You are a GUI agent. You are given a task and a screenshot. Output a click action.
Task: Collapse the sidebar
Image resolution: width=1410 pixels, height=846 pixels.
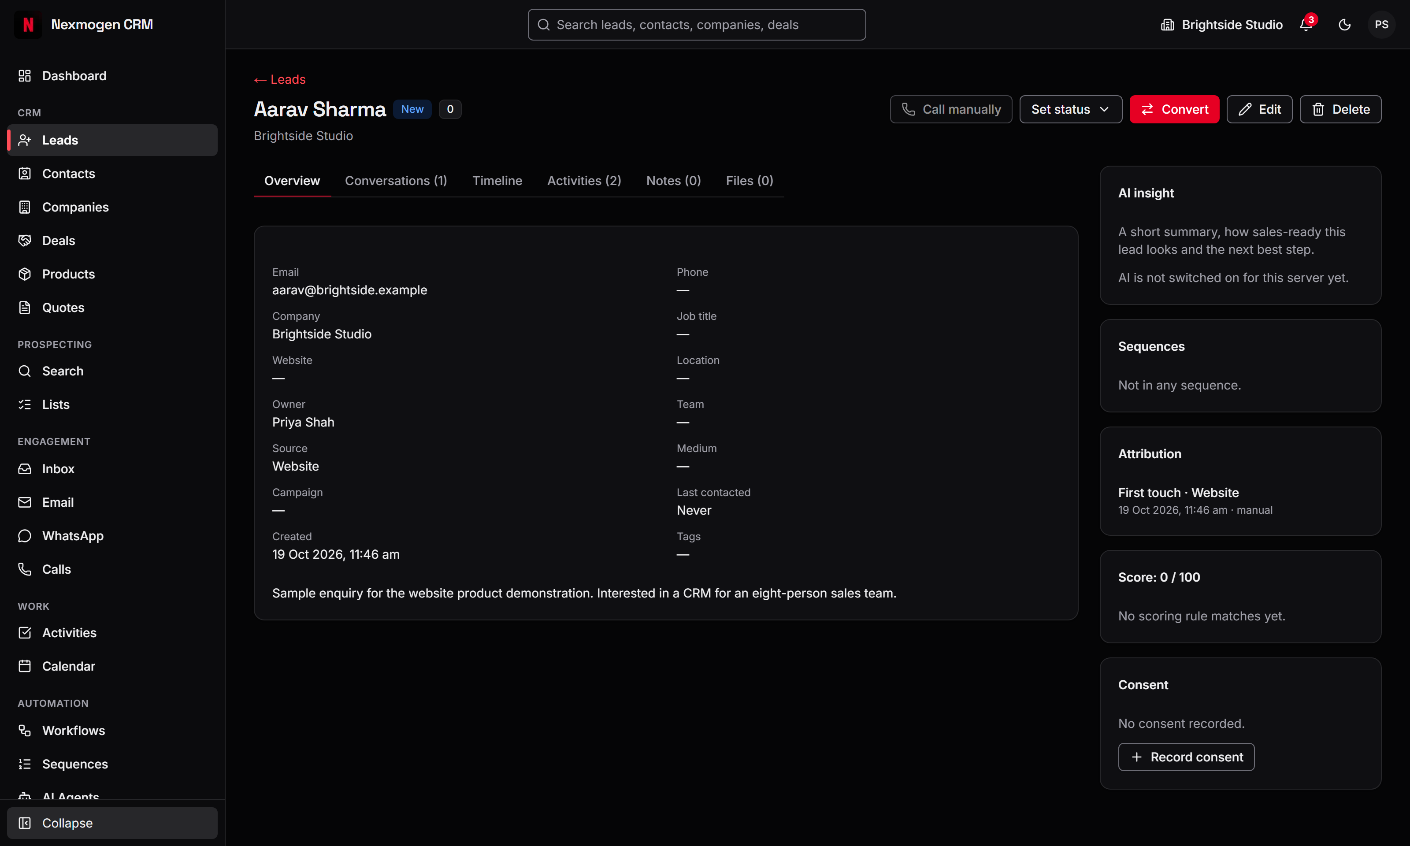click(112, 823)
